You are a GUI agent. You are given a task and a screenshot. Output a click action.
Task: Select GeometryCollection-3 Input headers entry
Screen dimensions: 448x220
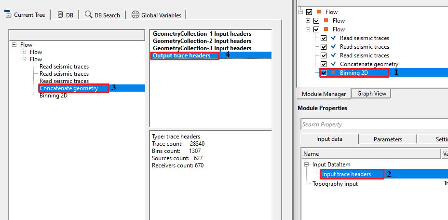[x=202, y=48]
